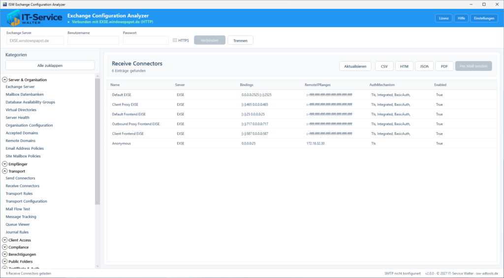Open Transport Configuration
504x278 pixels.
pos(26,201)
